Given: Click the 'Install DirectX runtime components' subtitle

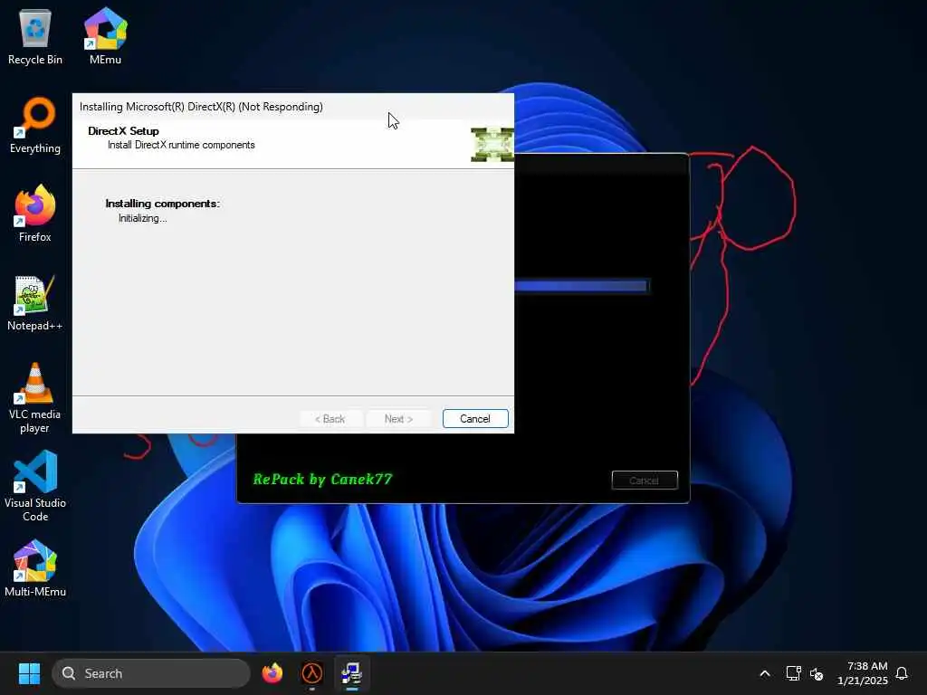Looking at the screenshot, I should click(x=181, y=145).
